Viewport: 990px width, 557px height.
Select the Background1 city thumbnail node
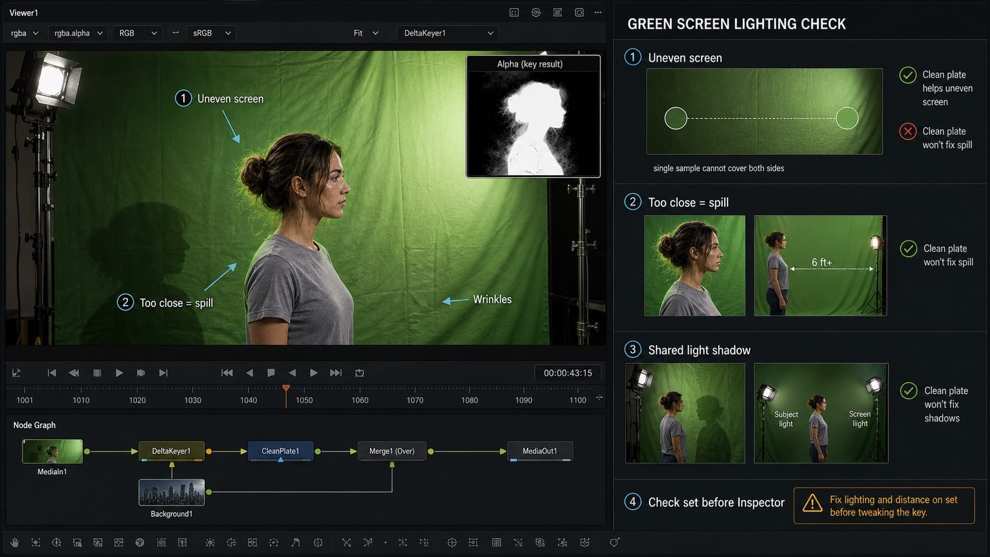[172, 492]
